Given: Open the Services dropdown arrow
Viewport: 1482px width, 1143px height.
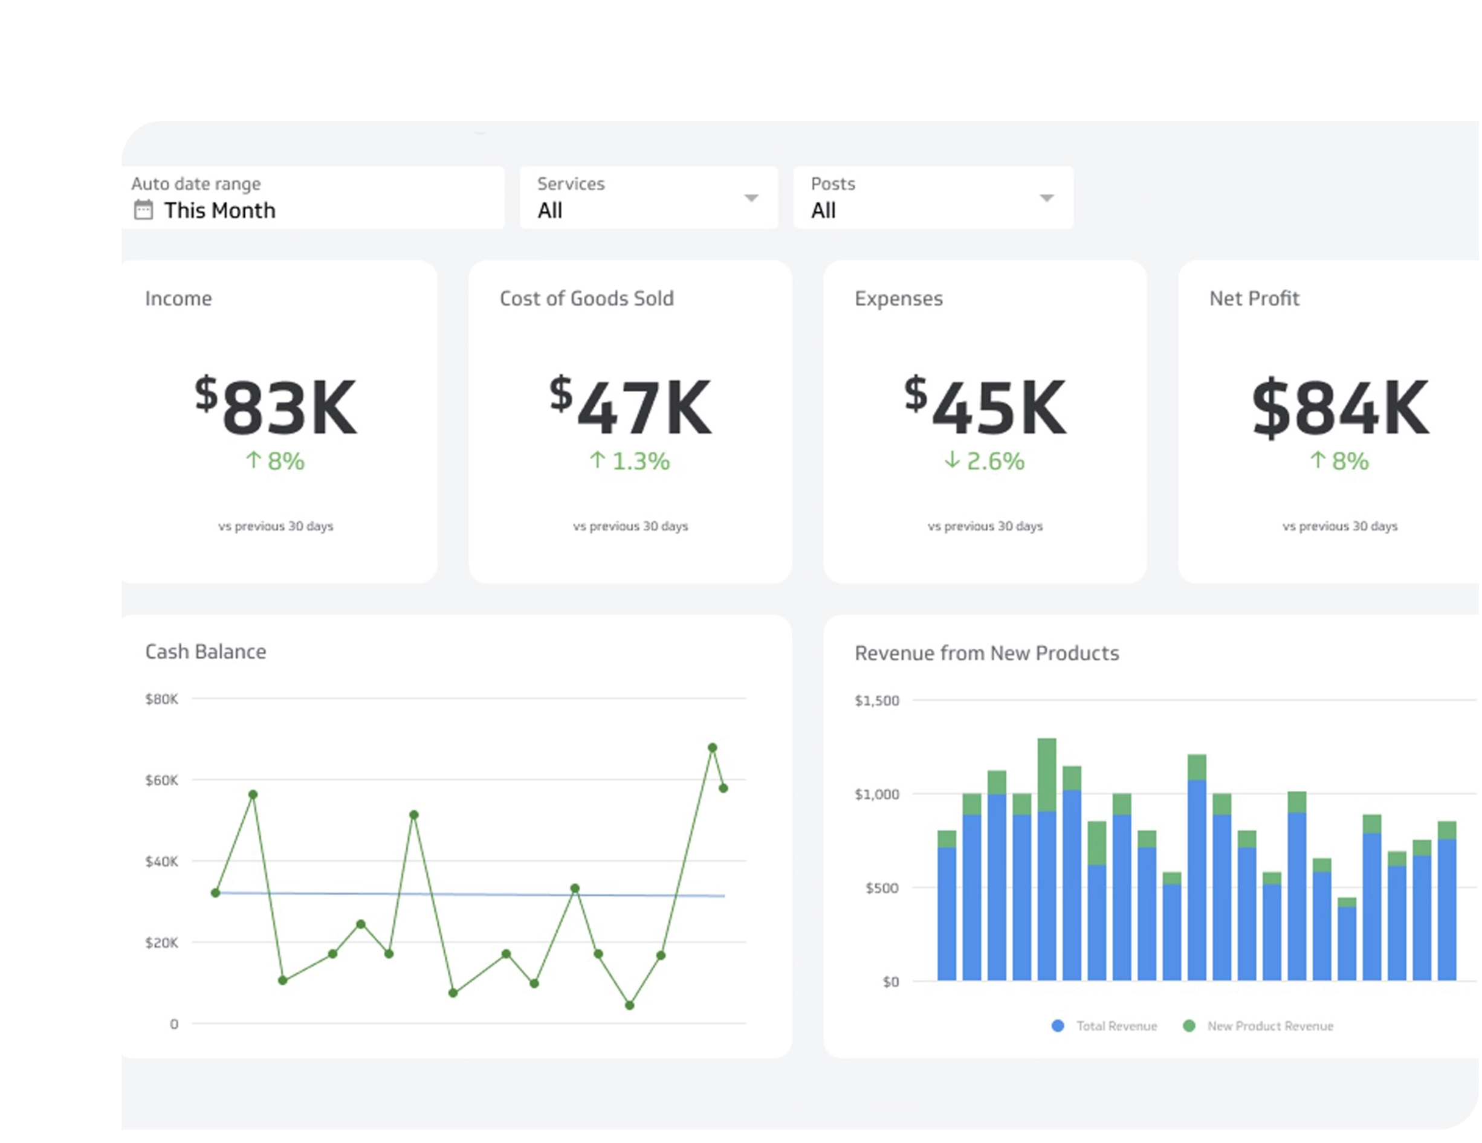Looking at the screenshot, I should click(751, 198).
